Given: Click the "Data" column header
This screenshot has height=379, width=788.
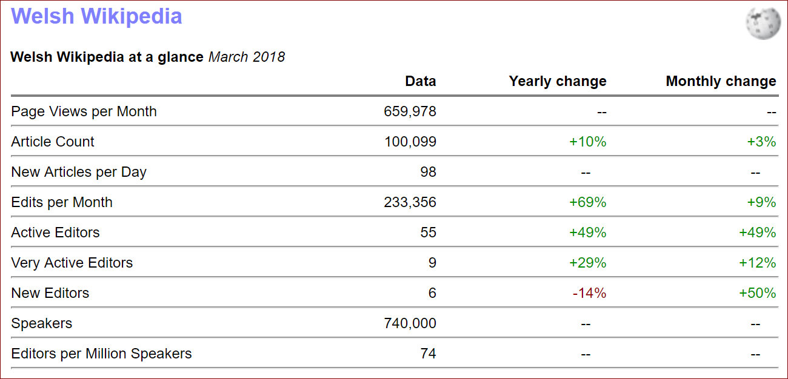Looking at the screenshot, I should point(421,81).
